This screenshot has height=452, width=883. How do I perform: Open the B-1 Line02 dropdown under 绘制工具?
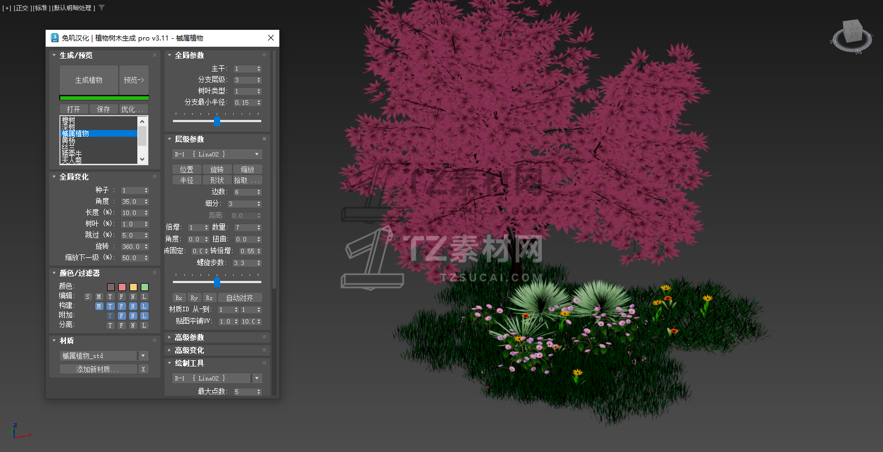coord(217,378)
